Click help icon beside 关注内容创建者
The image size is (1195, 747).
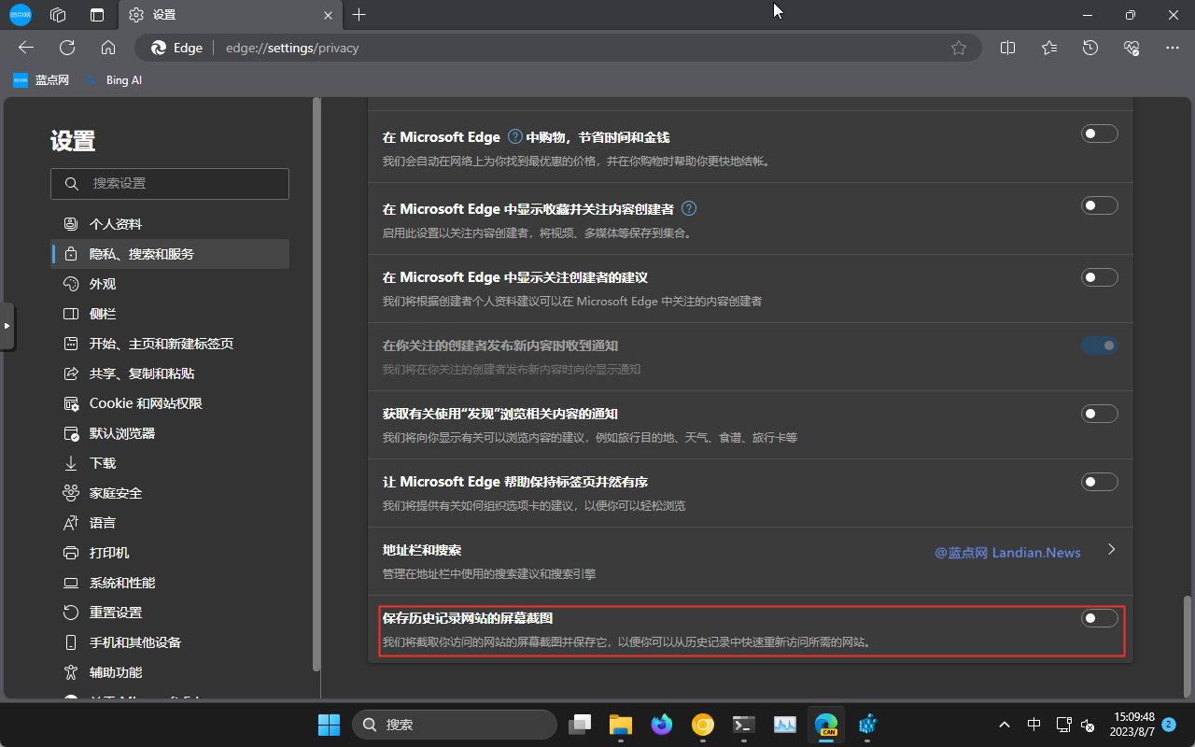pos(689,208)
